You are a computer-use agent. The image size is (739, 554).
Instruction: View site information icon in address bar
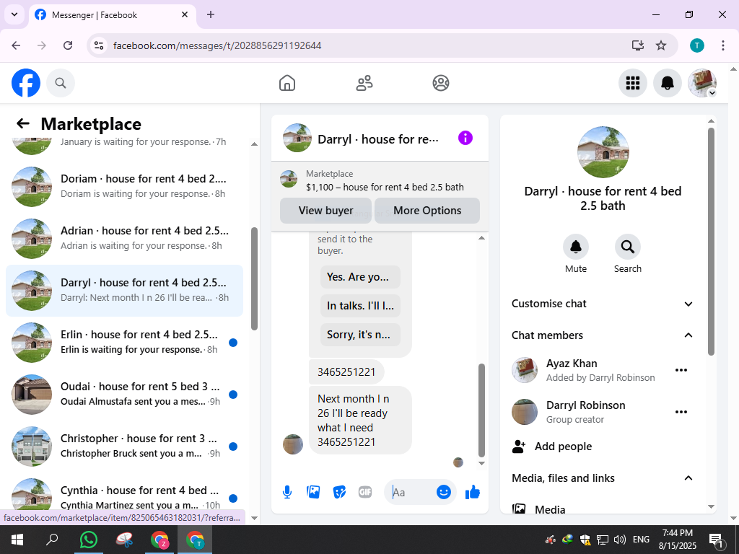point(99,45)
